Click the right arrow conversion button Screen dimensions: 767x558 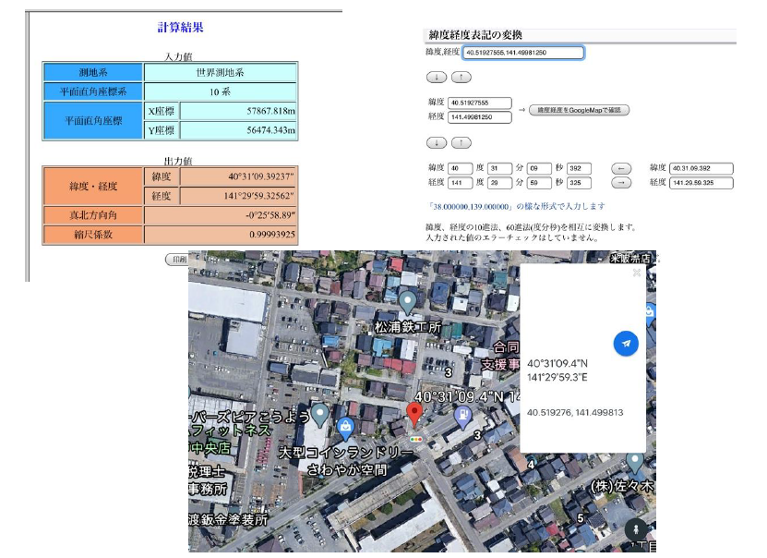pyautogui.click(x=621, y=183)
